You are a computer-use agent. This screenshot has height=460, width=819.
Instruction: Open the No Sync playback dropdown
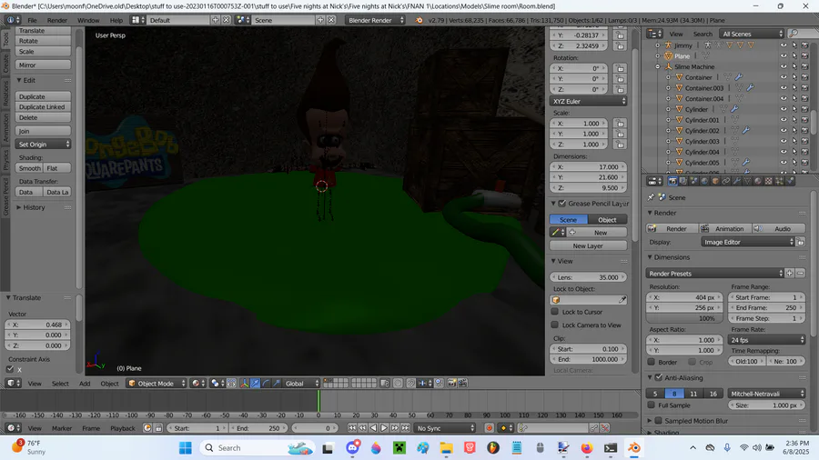tap(444, 428)
